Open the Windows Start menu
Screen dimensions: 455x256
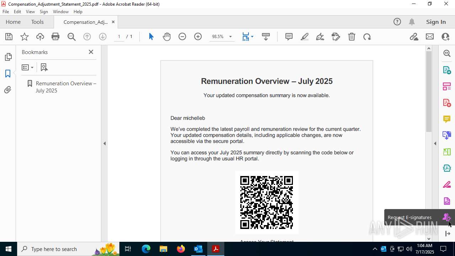point(9,249)
